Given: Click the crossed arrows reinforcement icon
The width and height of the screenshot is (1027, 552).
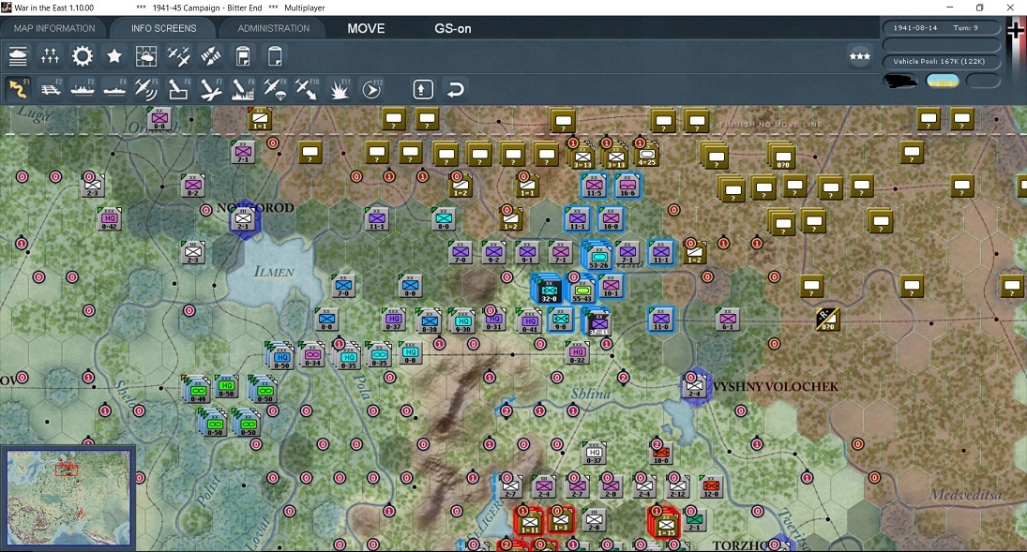Looking at the screenshot, I should (210, 57).
